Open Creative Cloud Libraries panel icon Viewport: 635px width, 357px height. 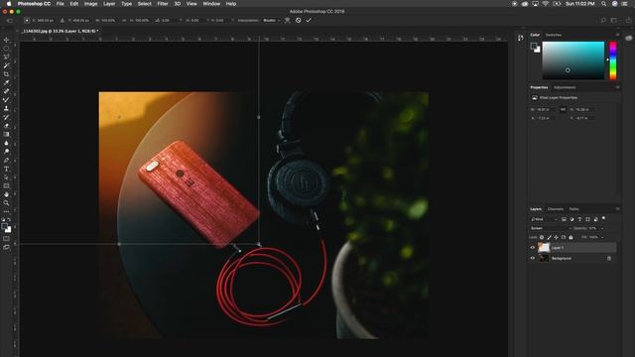click(628, 38)
